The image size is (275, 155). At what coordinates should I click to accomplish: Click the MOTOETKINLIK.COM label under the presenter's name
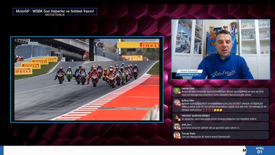click(x=189, y=74)
